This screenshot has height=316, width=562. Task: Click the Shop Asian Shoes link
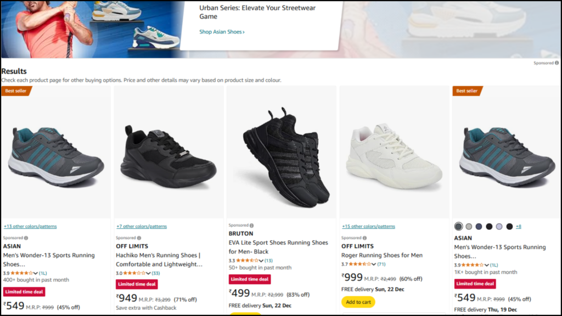pyautogui.click(x=222, y=32)
